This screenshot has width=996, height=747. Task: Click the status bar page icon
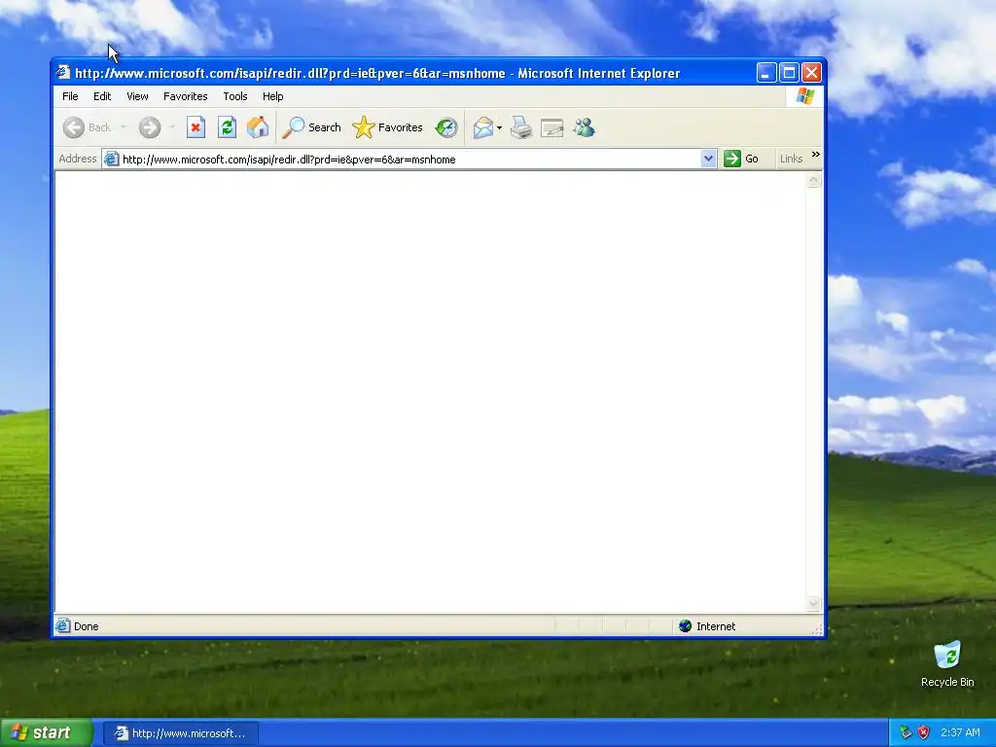[62, 625]
